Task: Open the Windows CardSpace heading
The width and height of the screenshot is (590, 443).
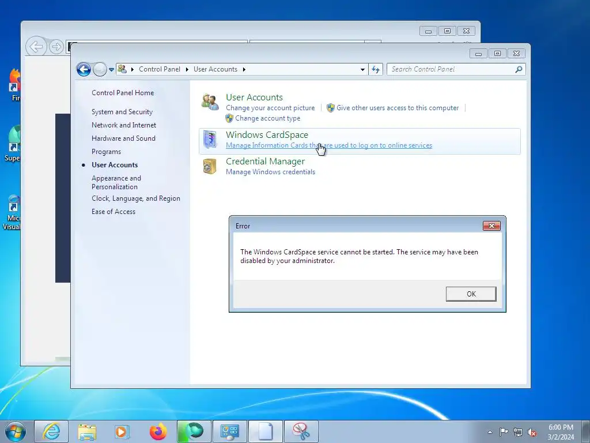Action: click(x=267, y=134)
